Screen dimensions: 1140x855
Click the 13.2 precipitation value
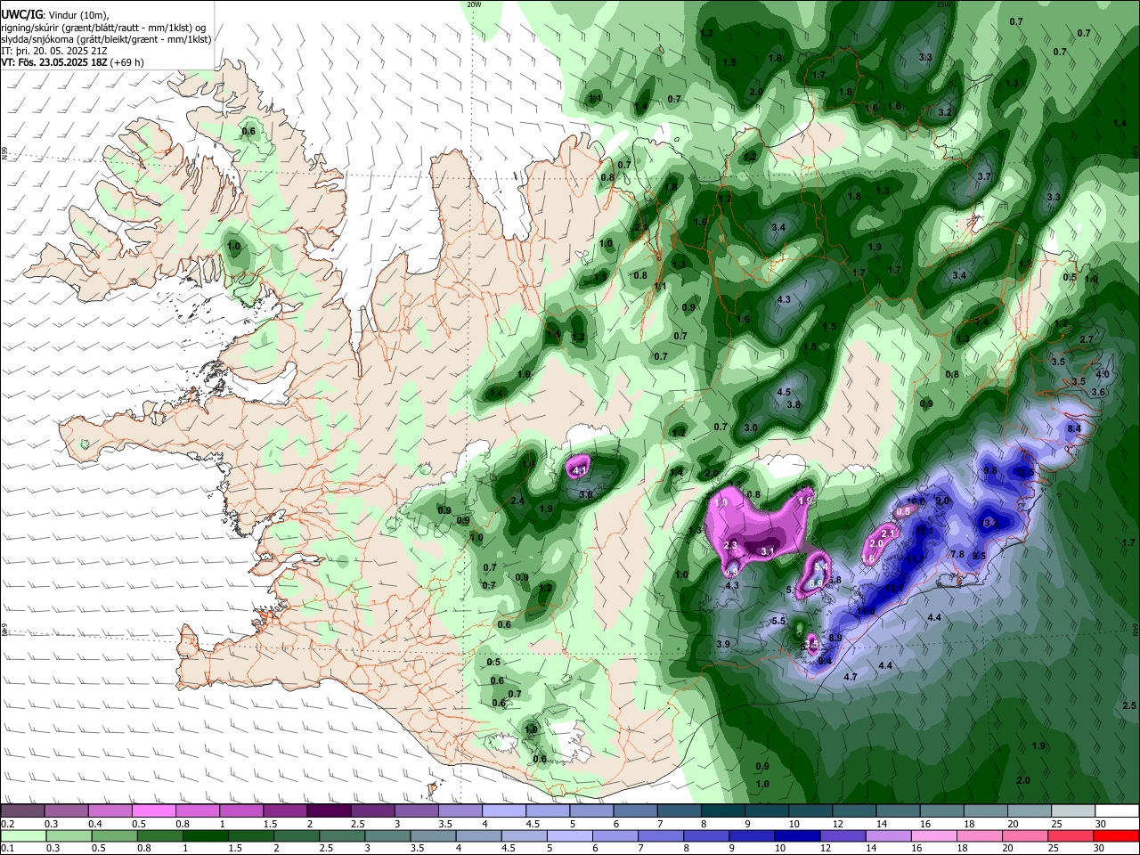click(x=989, y=523)
